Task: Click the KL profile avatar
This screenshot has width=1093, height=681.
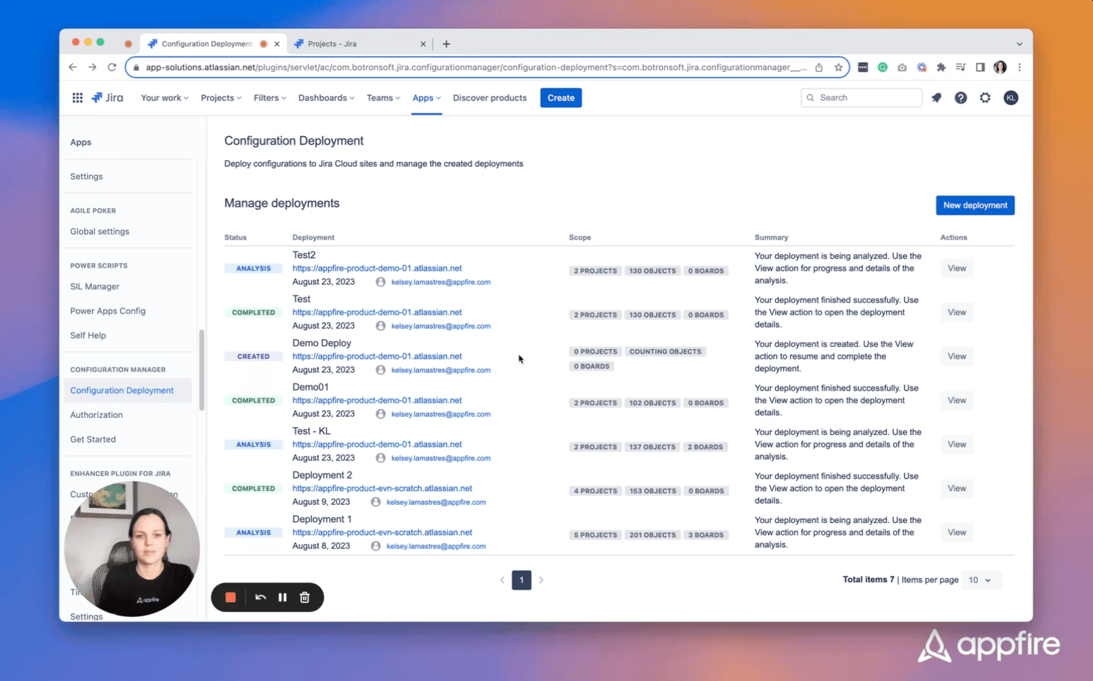Action: click(1011, 98)
